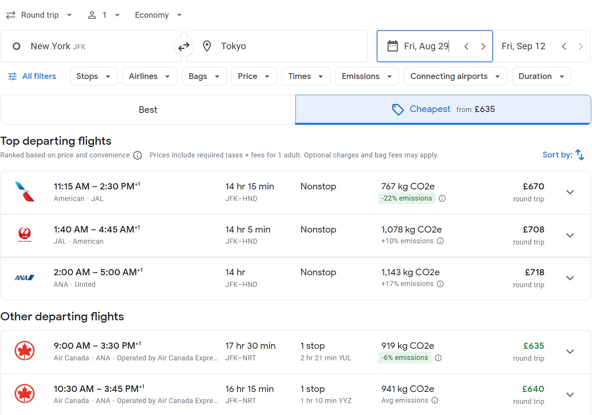This screenshot has width=592, height=415.
Task: Select the calendar icon in departure date field
Action: click(392, 46)
